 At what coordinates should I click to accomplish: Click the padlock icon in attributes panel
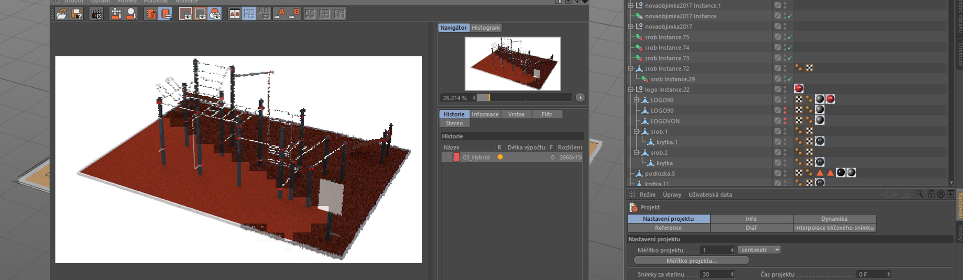click(931, 194)
